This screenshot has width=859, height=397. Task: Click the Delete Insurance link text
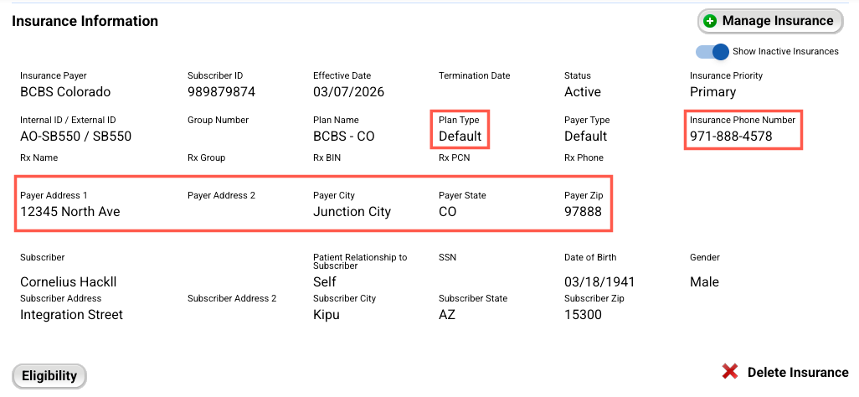click(x=798, y=373)
